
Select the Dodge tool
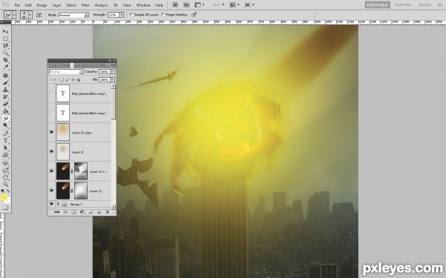click(x=5, y=126)
